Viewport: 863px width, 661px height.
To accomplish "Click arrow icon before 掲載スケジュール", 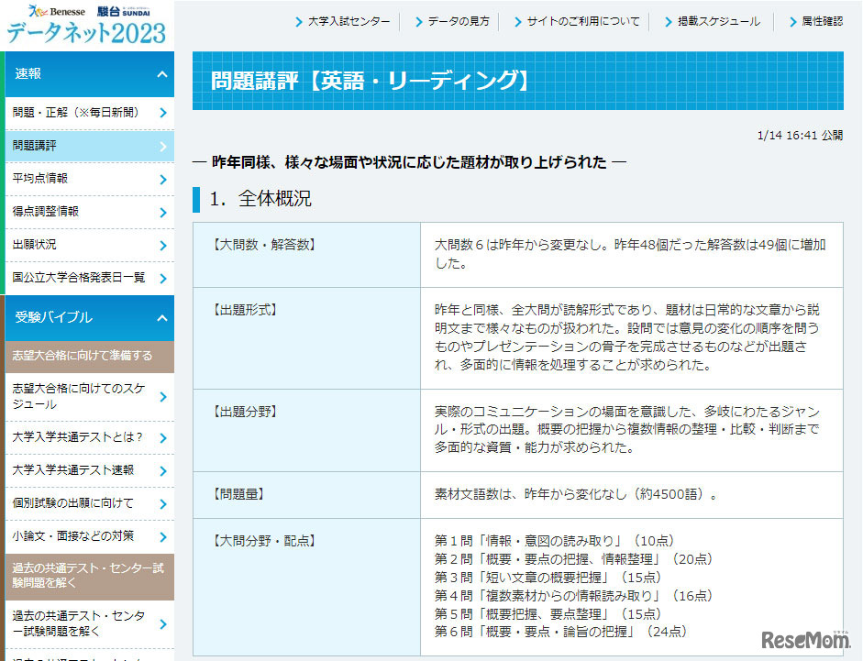I will point(669,22).
